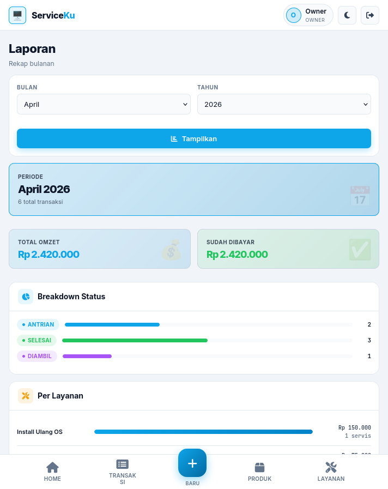Open the Produk tab

point(259,472)
